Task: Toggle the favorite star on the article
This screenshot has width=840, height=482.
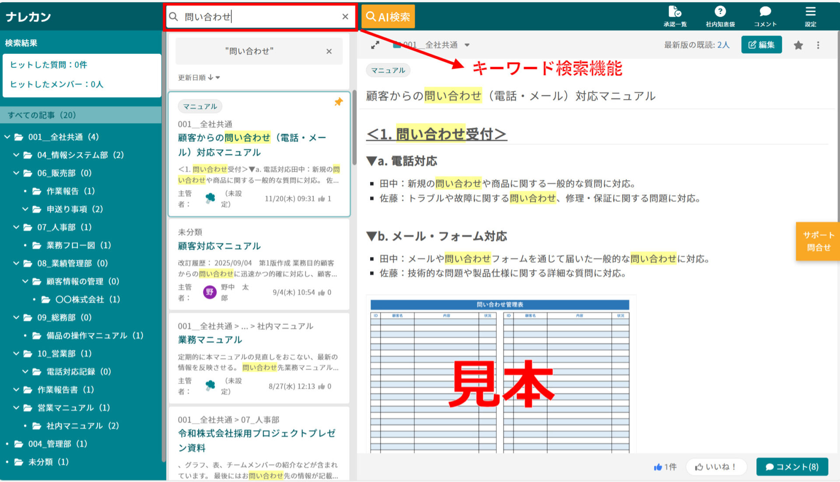Action: tap(798, 45)
